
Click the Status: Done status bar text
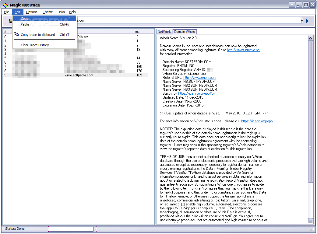(x=15, y=229)
